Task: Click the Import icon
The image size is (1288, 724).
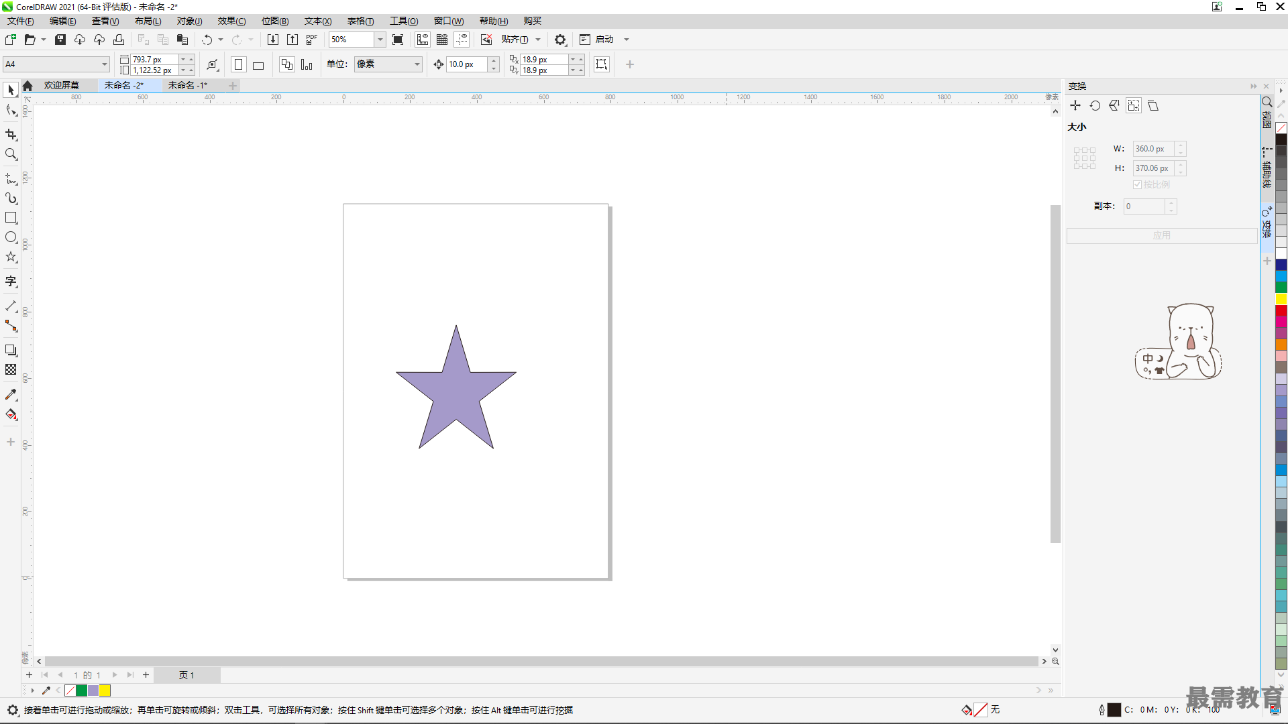Action: 273,40
